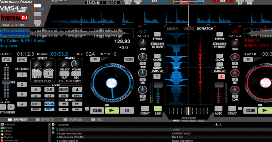Click the left deck CLONE button

[x=157, y=59]
